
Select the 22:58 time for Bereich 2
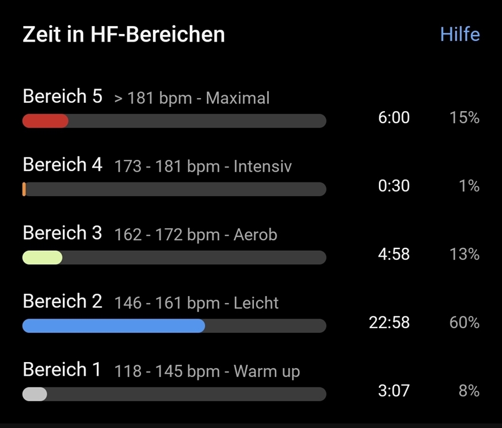point(389,322)
